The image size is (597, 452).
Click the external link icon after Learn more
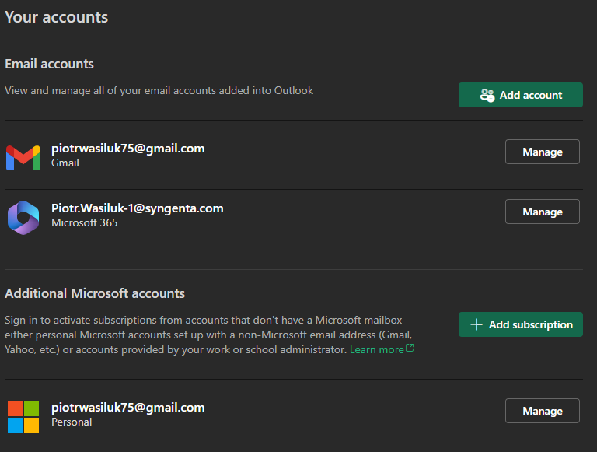(x=410, y=348)
